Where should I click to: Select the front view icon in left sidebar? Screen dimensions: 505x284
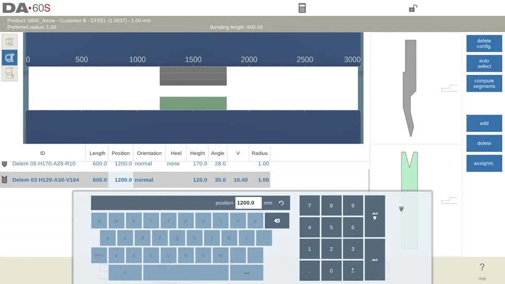10,42
